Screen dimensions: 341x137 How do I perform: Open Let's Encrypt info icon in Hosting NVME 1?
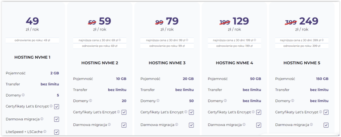[51, 106]
